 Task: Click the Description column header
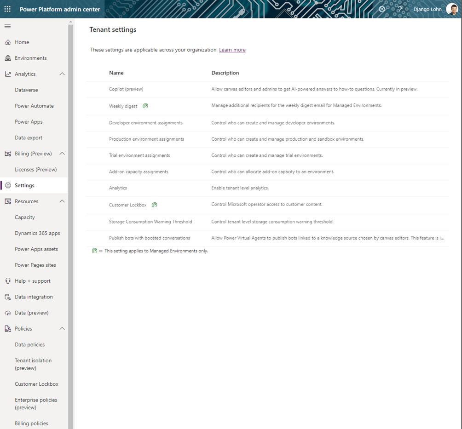[x=225, y=73]
